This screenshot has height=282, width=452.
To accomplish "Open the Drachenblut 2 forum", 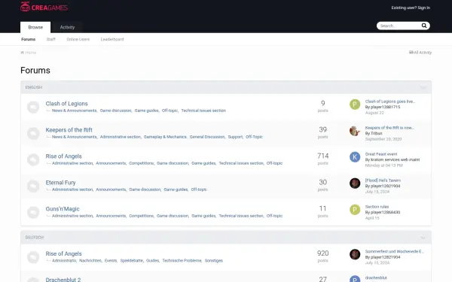I will coord(63,280).
